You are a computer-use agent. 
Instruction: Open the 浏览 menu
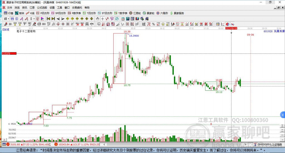[x=17, y=8]
